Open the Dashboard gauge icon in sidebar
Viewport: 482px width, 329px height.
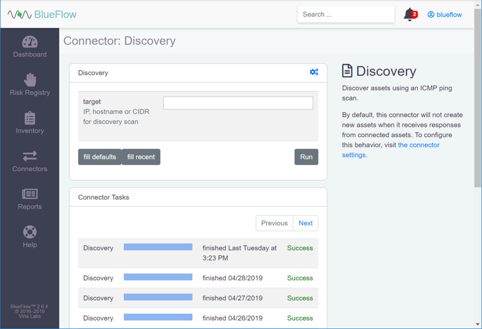[x=30, y=42]
